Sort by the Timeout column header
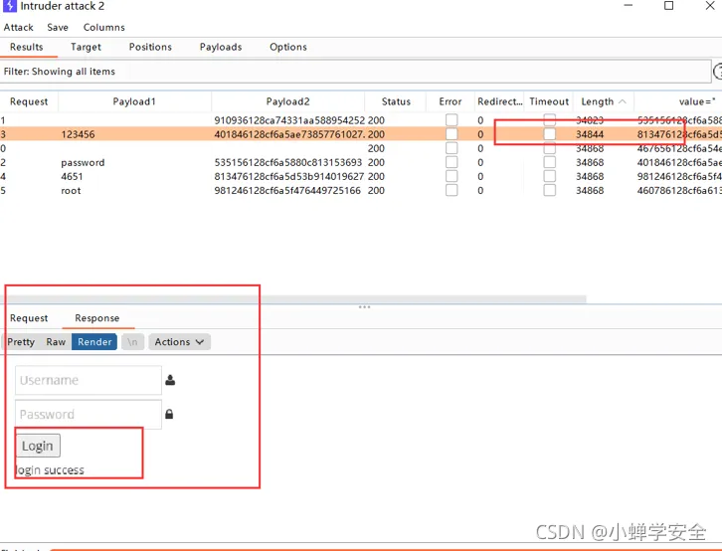The width and height of the screenshot is (722, 551). [549, 101]
